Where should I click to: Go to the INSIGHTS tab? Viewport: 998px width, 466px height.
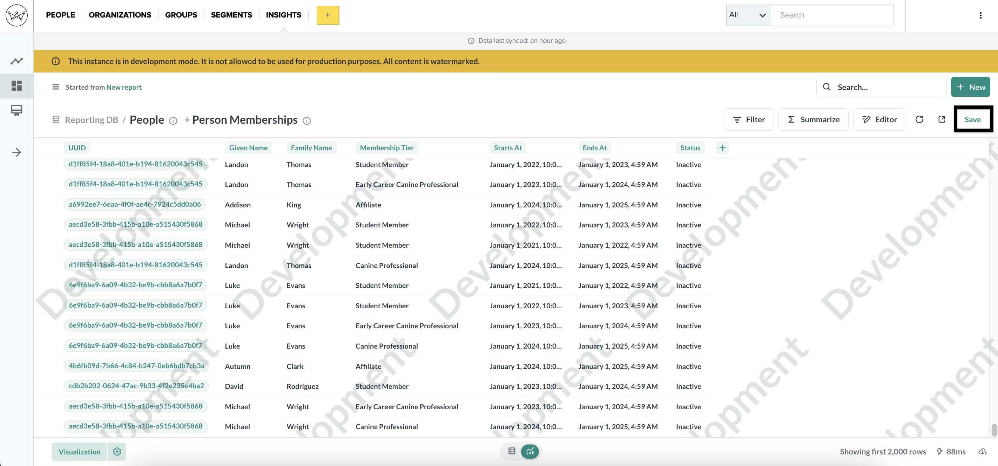[x=284, y=15]
